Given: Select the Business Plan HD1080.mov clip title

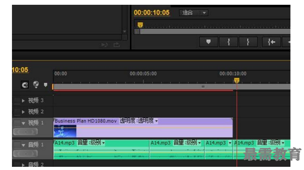Looking at the screenshot, I should click(86, 121).
